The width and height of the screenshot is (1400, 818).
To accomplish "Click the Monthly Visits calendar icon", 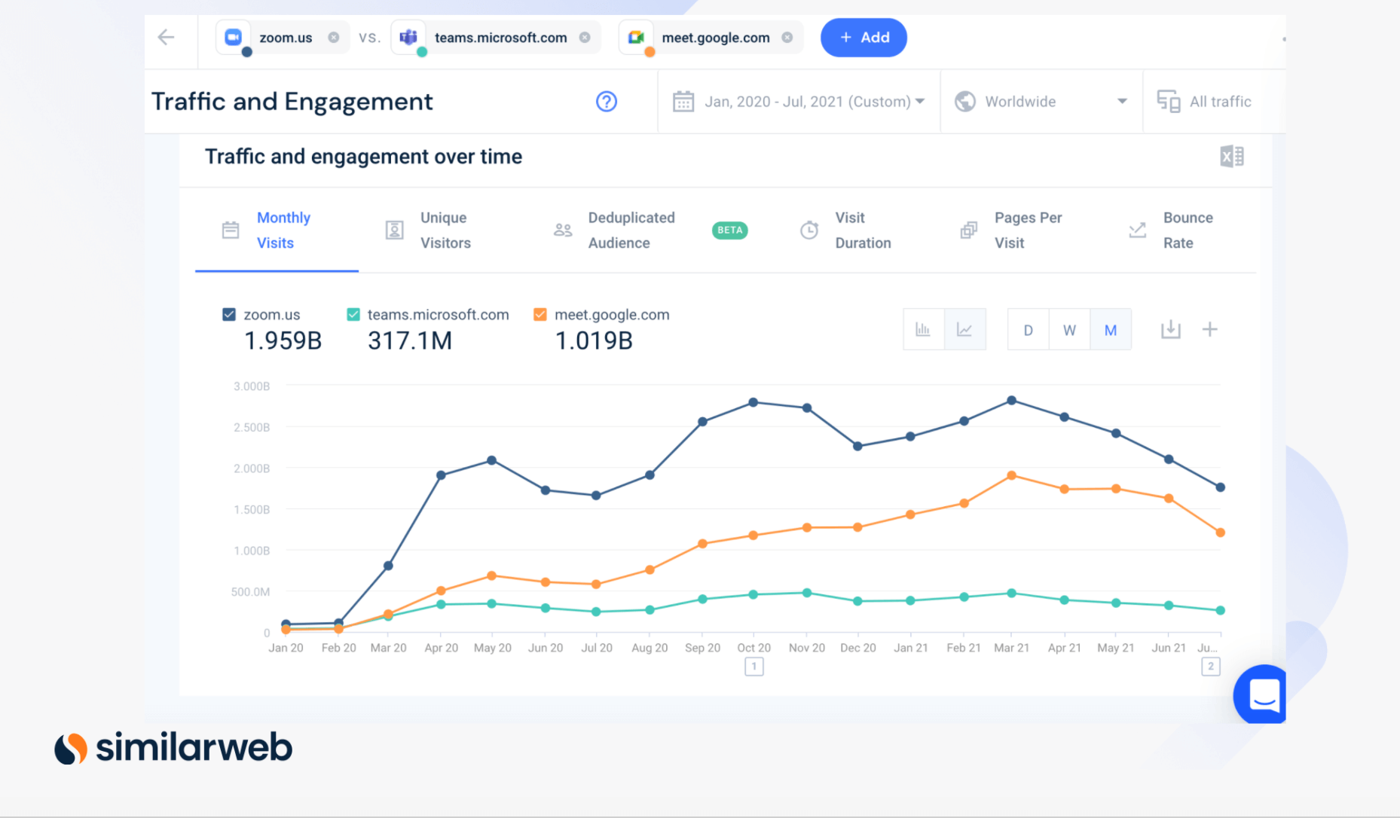I will coord(231,230).
